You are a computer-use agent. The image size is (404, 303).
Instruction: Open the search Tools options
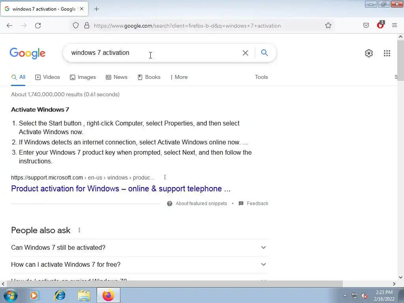pyautogui.click(x=262, y=77)
